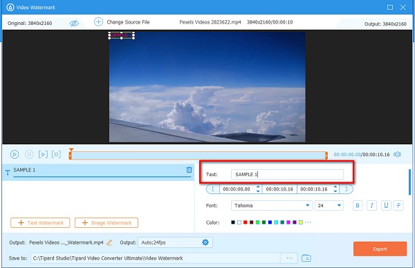Delete the SAMPLE 1 watermark with the trash icon

189,170
